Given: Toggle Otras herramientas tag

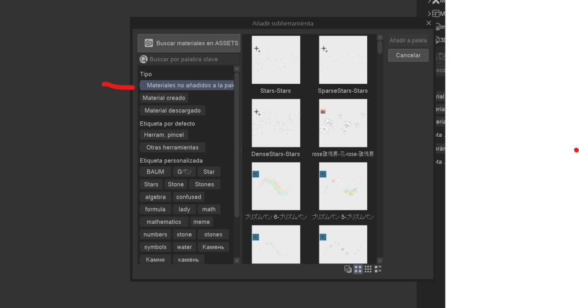Looking at the screenshot, I should pyautogui.click(x=172, y=147).
